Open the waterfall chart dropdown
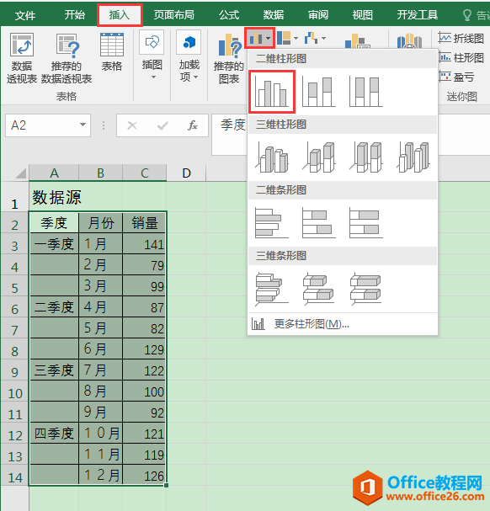The width and height of the screenshot is (490, 511). click(315, 39)
